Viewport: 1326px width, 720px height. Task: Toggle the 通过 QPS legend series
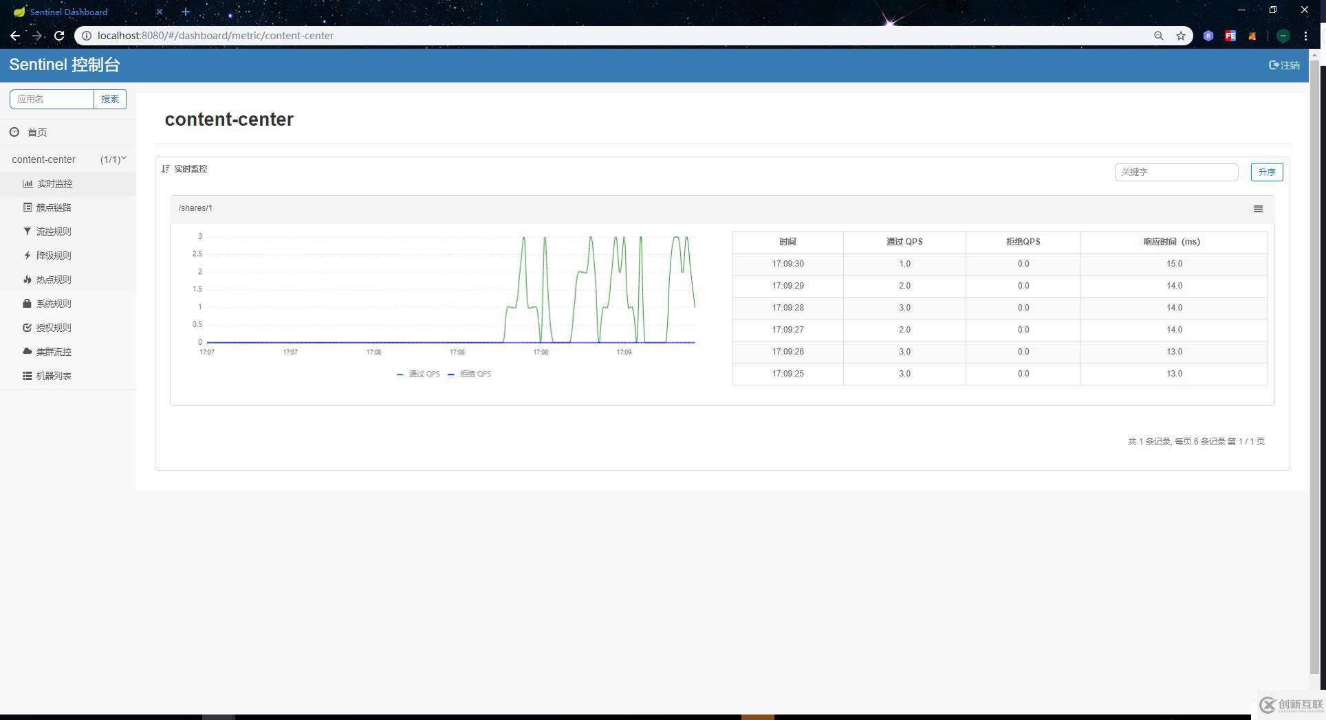(x=418, y=374)
